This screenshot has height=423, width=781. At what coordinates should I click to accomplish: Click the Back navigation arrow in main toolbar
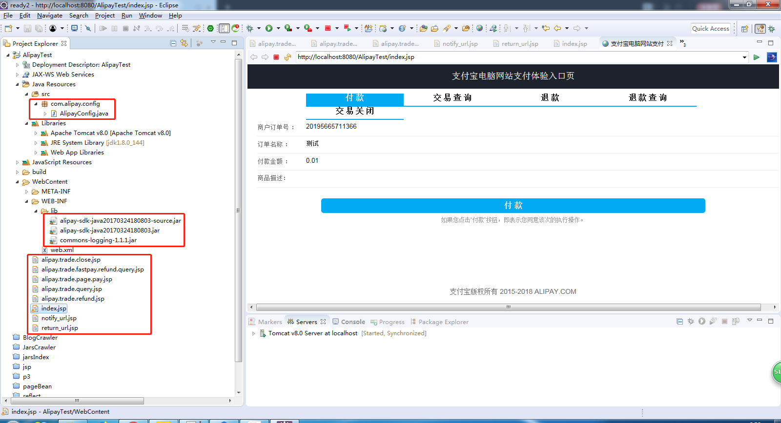[557, 28]
